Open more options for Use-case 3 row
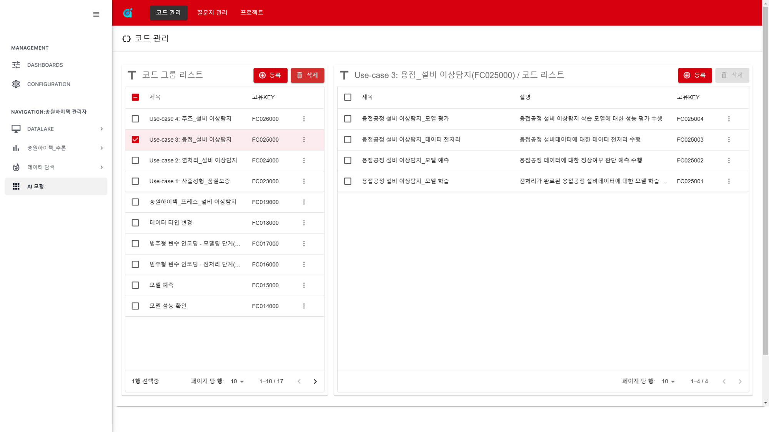The height and width of the screenshot is (432, 769). pos(304,140)
